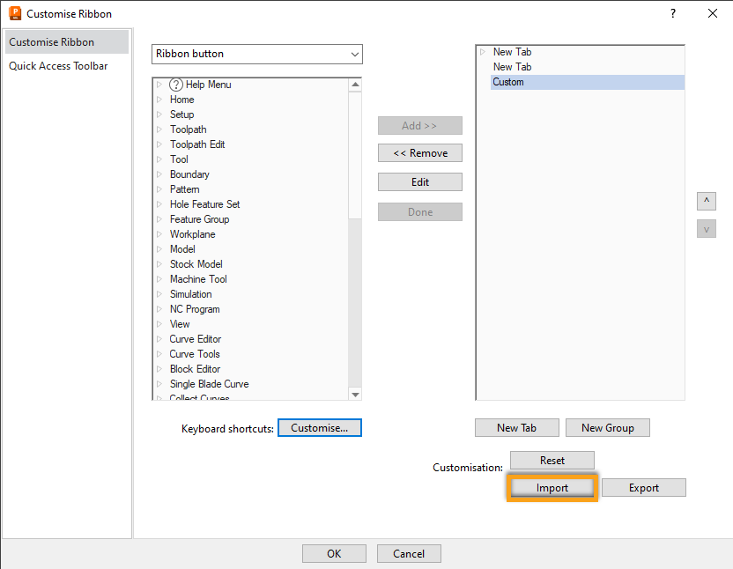The width and height of the screenshot is (733, 569).
Task: Import a ribbon customisation file
Action: tap(552, 487)
